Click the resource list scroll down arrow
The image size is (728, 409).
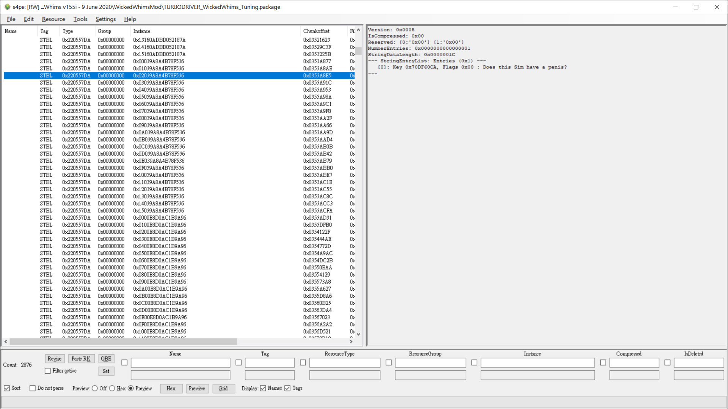359,334
